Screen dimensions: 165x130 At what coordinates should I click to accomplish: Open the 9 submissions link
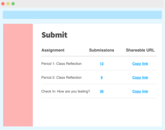pos(102,78)
